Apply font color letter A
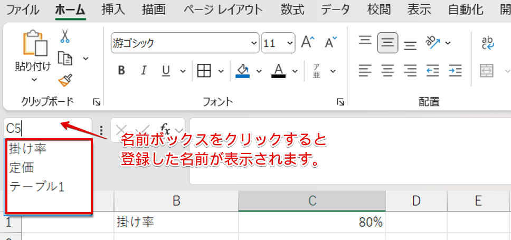Image resolution: width=511 pixels, height=240 pixels. [x=278, y=70]
